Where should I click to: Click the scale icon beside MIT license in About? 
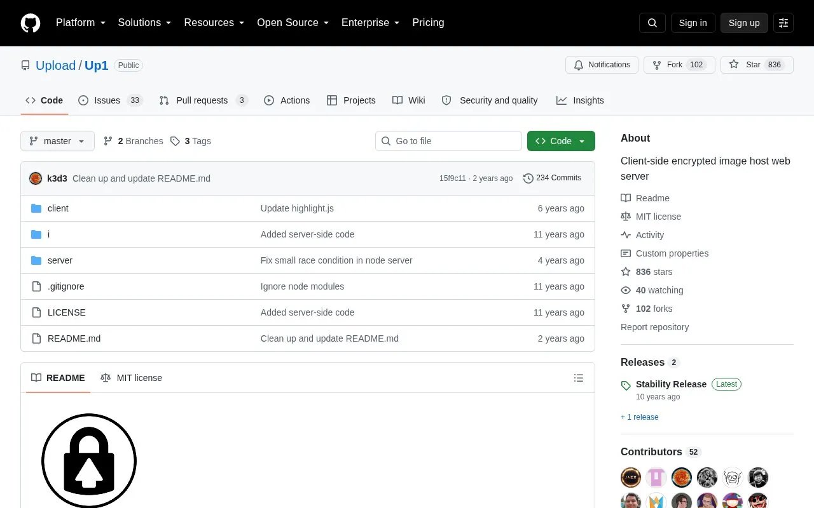coord(626,217)
